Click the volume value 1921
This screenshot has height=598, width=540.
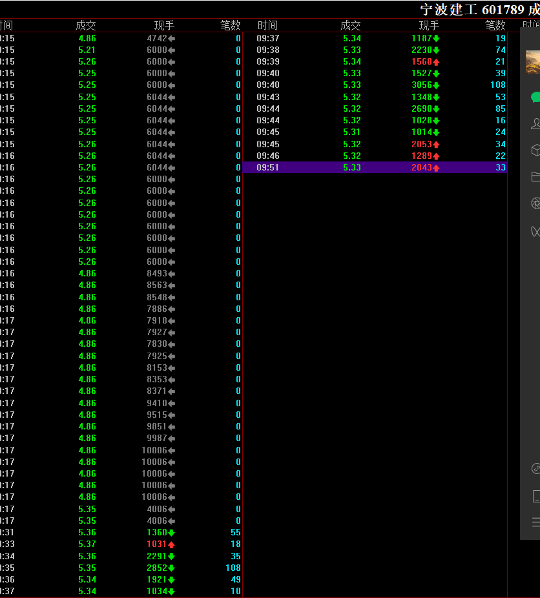[x=157, y=579]
